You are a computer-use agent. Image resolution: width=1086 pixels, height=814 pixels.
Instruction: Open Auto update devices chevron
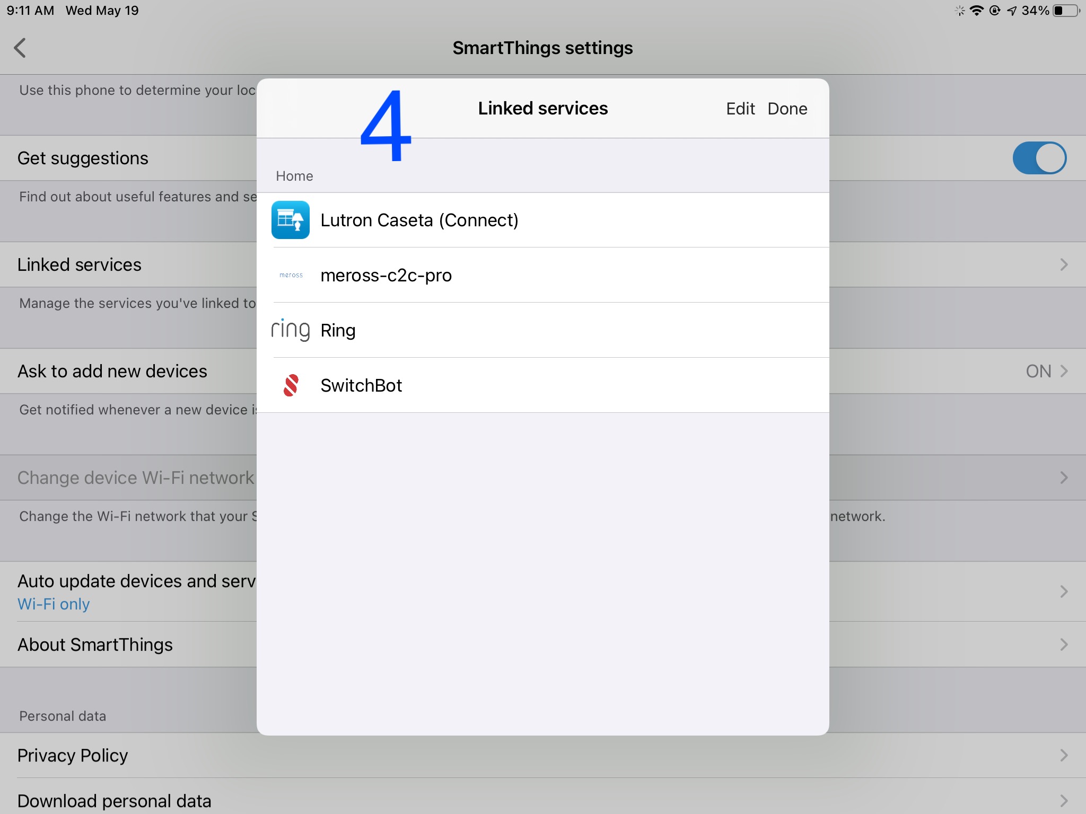[x=1064, y=591]
